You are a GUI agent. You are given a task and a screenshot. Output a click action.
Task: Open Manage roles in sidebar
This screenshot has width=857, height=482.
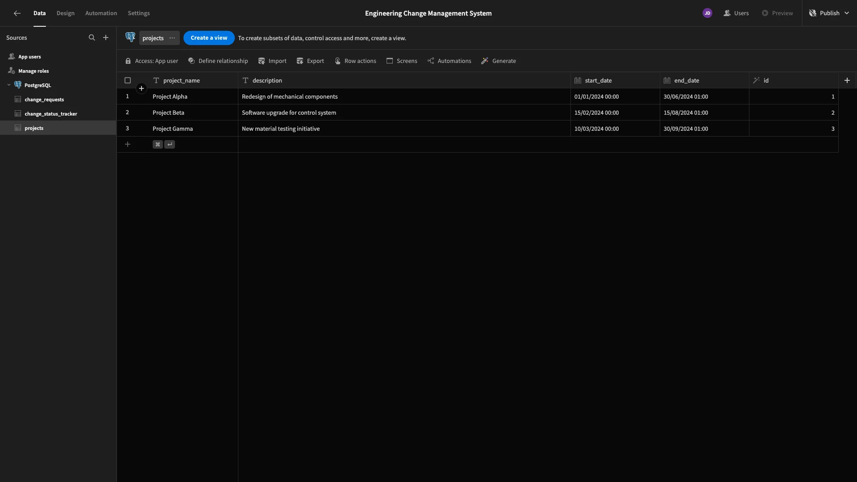click(58, 71)
